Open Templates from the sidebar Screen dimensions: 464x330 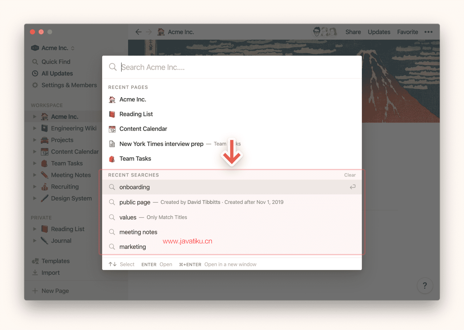tap(56, 261)
